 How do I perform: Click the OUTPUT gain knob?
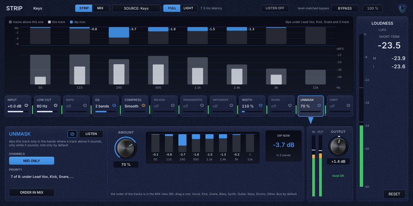coord(338,146)
